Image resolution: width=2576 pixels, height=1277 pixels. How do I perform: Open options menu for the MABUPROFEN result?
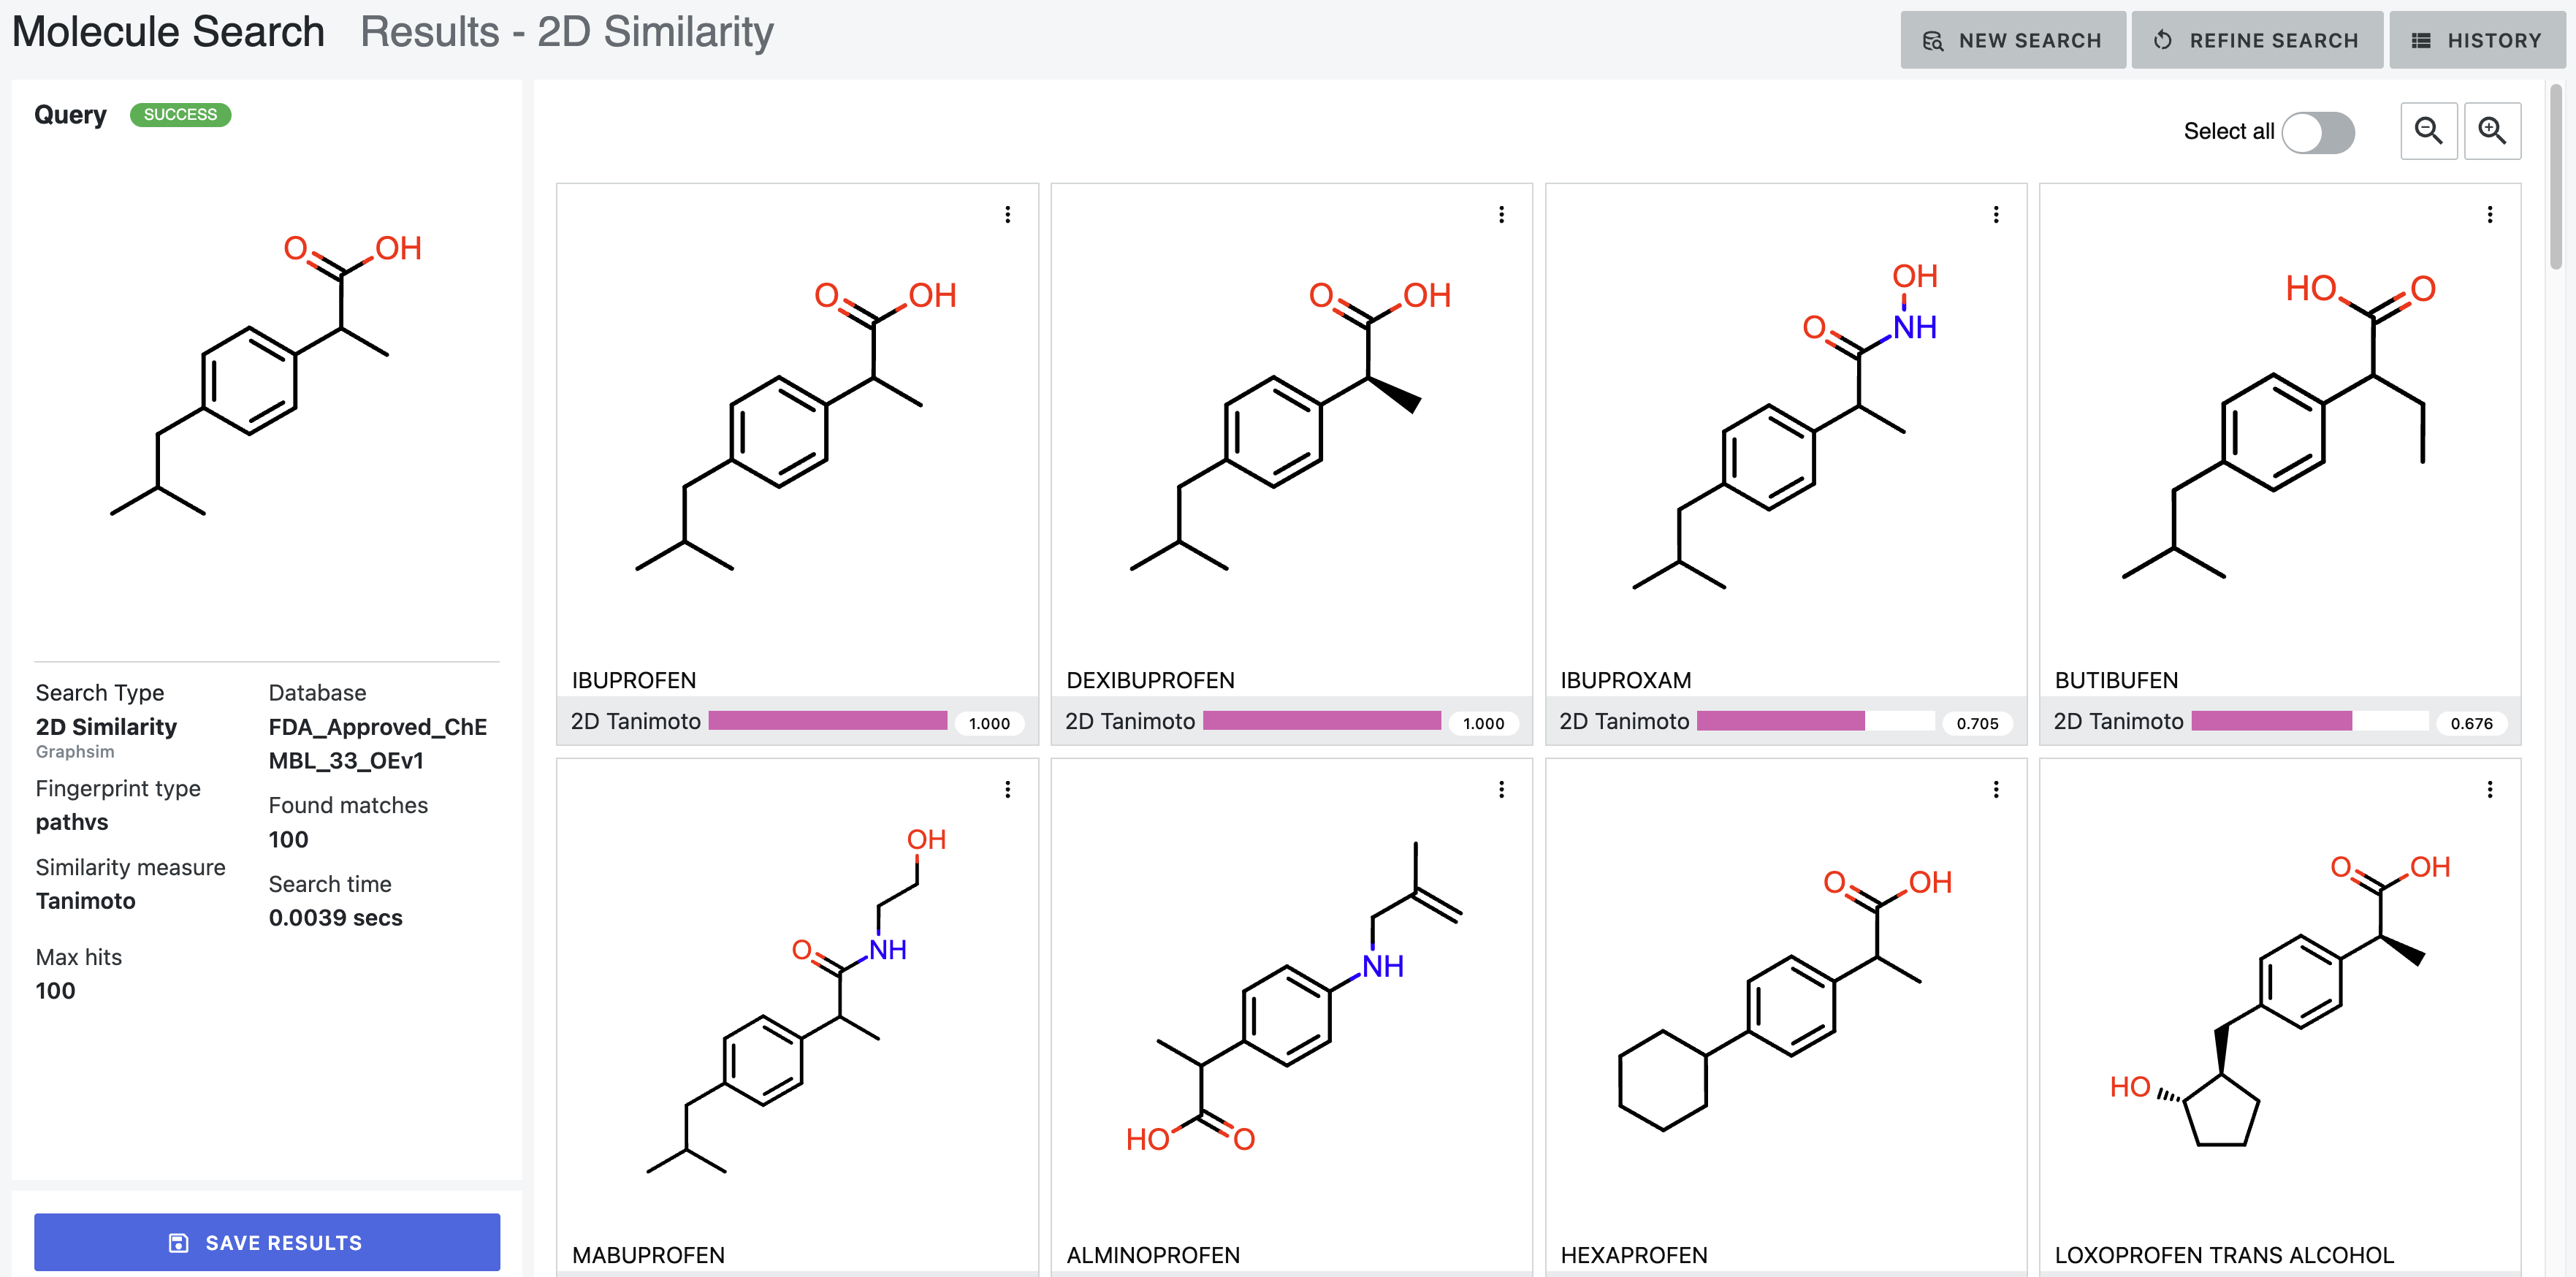(x=1007, y=789)
